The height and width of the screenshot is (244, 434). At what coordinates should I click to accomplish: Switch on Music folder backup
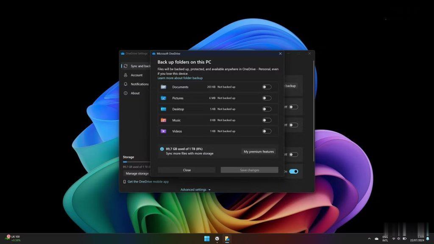(x=267, y=120)
